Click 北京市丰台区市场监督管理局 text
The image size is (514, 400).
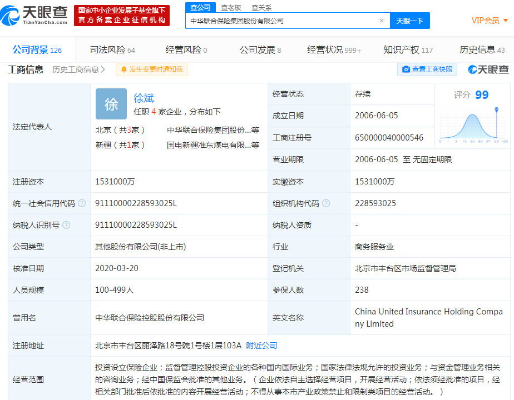pyautogui.click(x=405, y=268)
